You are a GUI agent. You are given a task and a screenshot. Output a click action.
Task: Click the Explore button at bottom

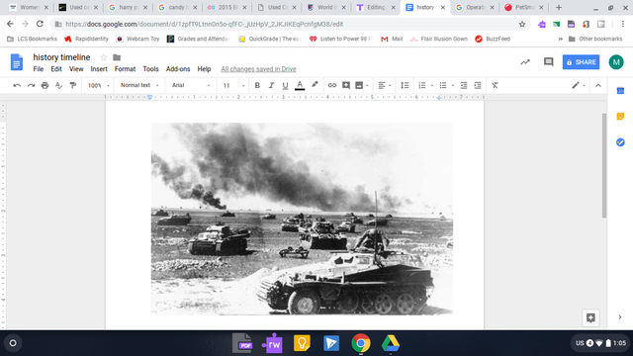(x=590, y=317)
